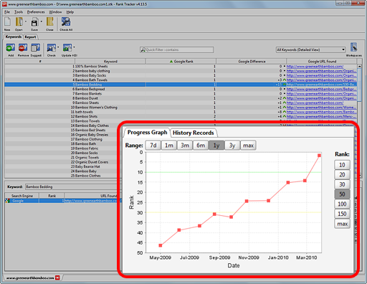Open the File menu
Viewport: 367px width, 284px height.
tap(7, 12)
